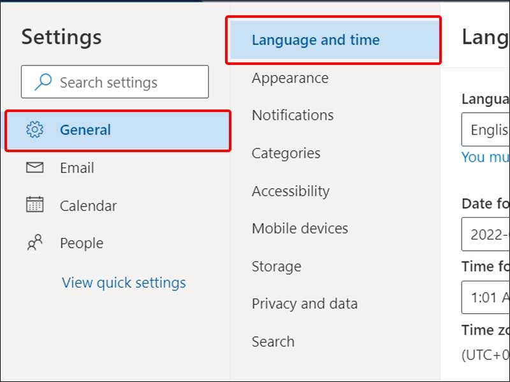This screenshot has height=382, width=510.
Task: Expand the Date format dropdown
Action: [486, 234]
